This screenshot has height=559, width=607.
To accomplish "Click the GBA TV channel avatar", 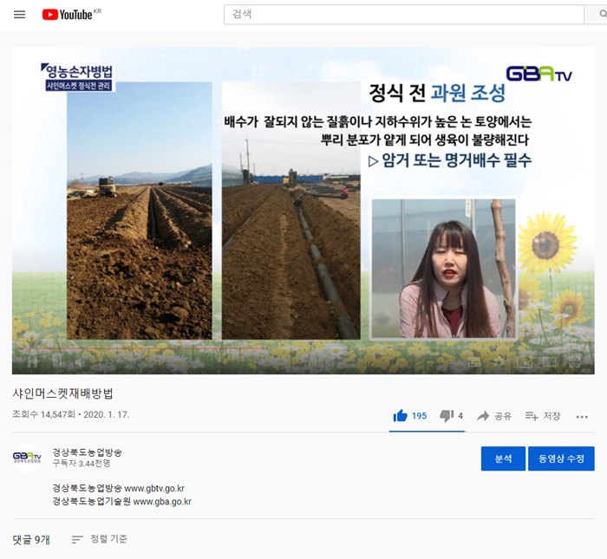I will tap(27, 458).
